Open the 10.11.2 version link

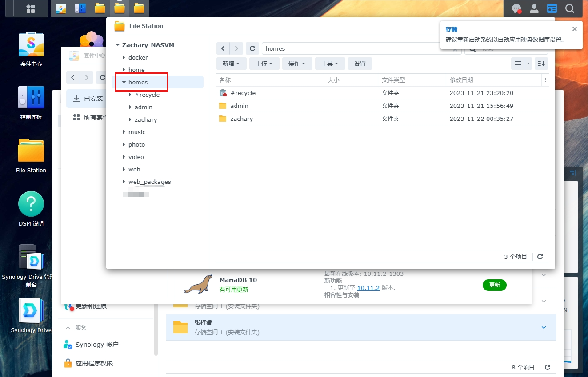368,288
